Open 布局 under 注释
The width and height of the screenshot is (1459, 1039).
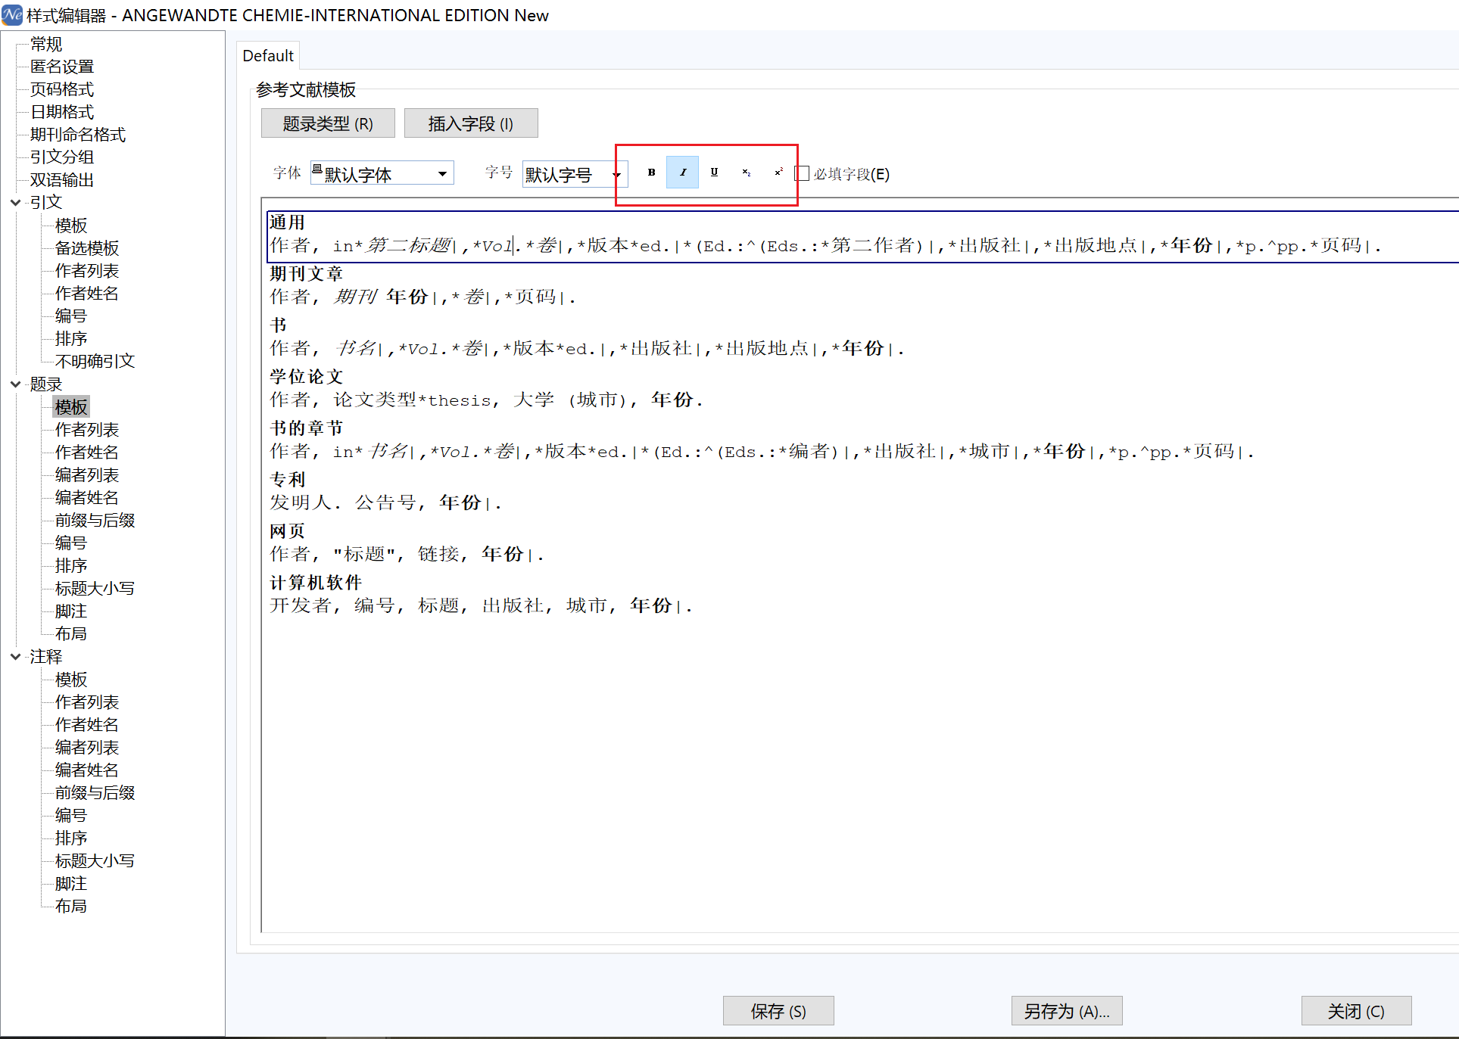coord(71,907)
